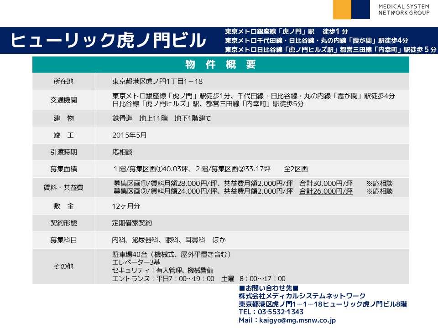Click the 全2区画 text

pyautogui.click(x=296, y=169)
